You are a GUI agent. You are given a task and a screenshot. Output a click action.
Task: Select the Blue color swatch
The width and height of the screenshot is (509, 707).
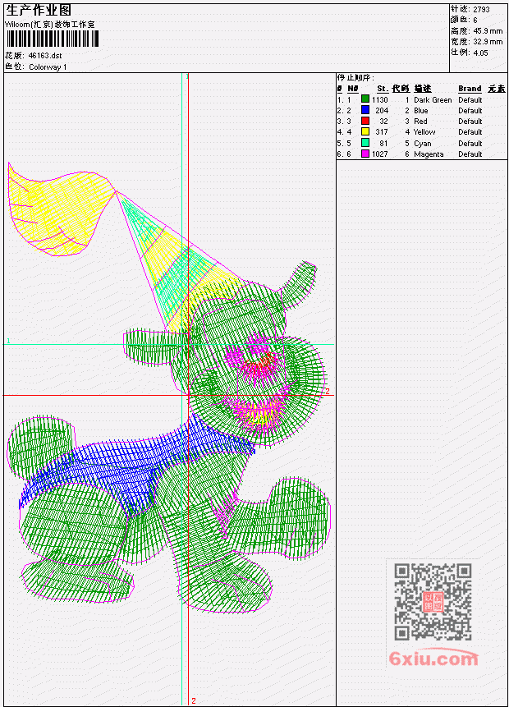[365, 110]
